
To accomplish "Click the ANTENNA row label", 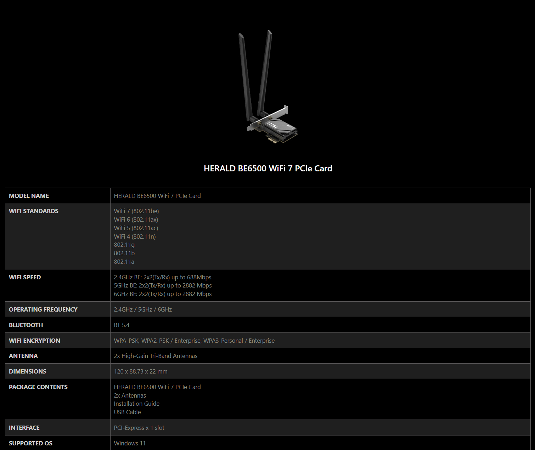I will [x=23, y=356].
